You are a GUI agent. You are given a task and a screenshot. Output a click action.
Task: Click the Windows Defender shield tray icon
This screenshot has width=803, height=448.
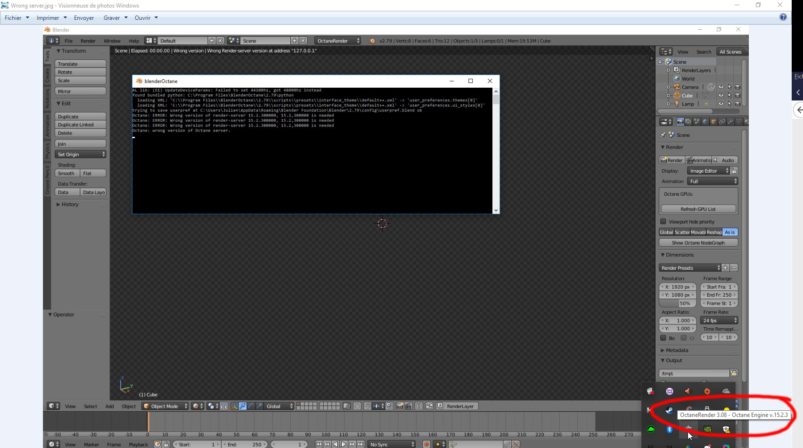(x=726, y=429)
